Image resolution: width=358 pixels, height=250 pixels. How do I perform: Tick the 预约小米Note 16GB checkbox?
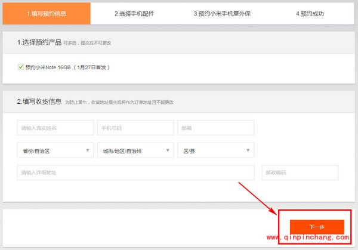pos(21,67)
